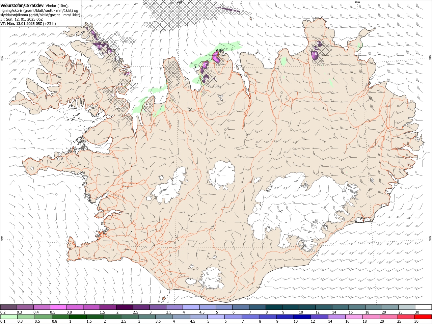
Task: Click the line 'IT: Sun. 12. 01. 2025 06Z'
Action: coord(21,19)
